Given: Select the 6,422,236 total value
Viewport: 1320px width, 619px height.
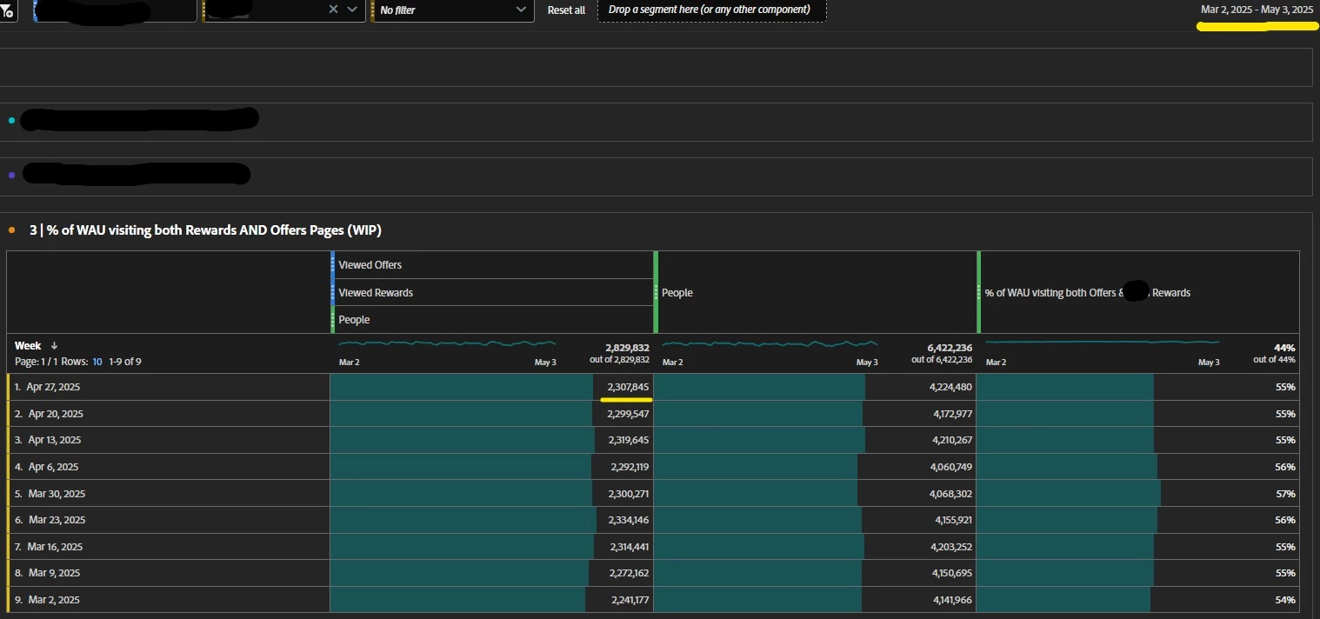Looking at the screenshot, I should [948, 348].
